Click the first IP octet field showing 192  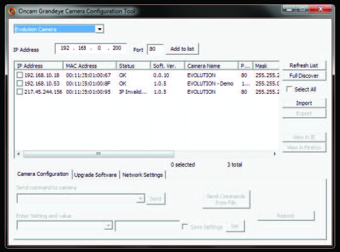pos(65,48)
